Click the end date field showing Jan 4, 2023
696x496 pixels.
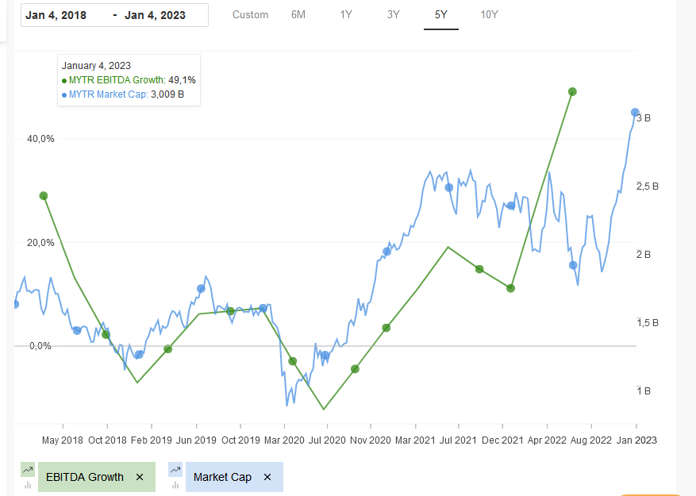coord(155,14)
